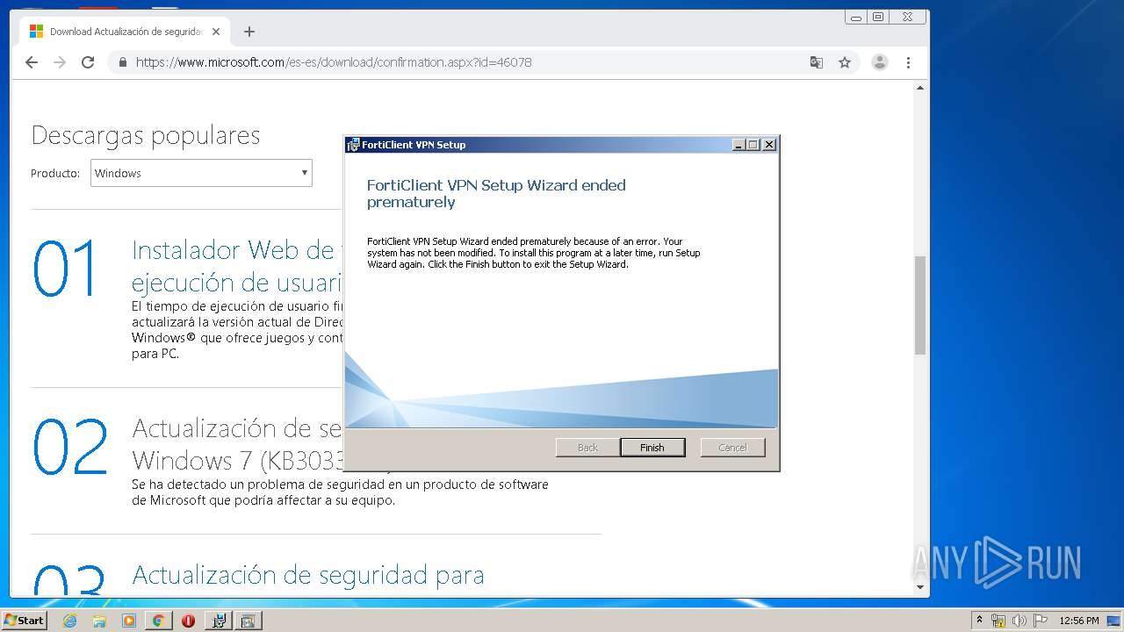Click the address bar URL

(x=334, y=62)
